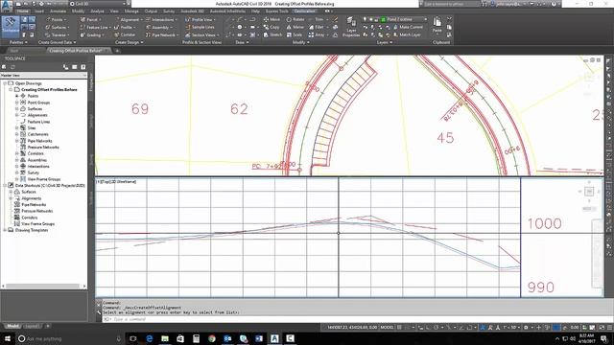Viewport: 614px width, 345px height.
Task: Click the Profile View tool
Action: point(200,19)
